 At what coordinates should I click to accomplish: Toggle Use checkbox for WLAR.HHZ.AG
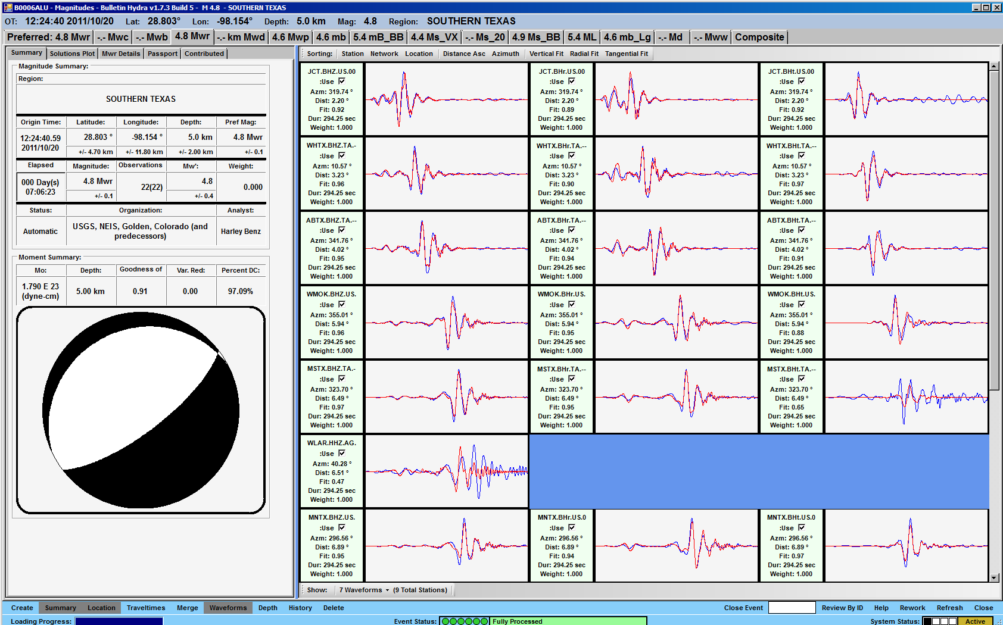(342, 453)
